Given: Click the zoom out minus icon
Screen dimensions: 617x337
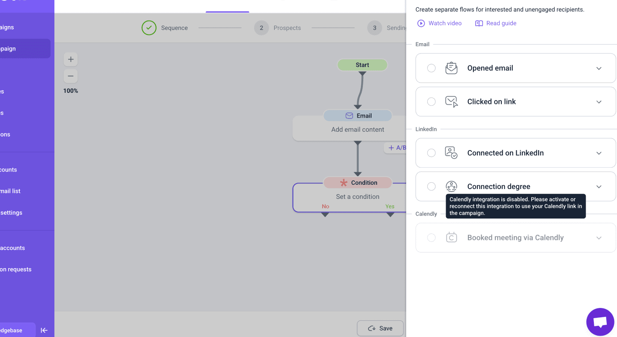Looking at the screenshot, I should [71, 76].
